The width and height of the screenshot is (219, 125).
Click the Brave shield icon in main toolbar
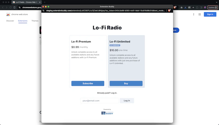point(175,7)
